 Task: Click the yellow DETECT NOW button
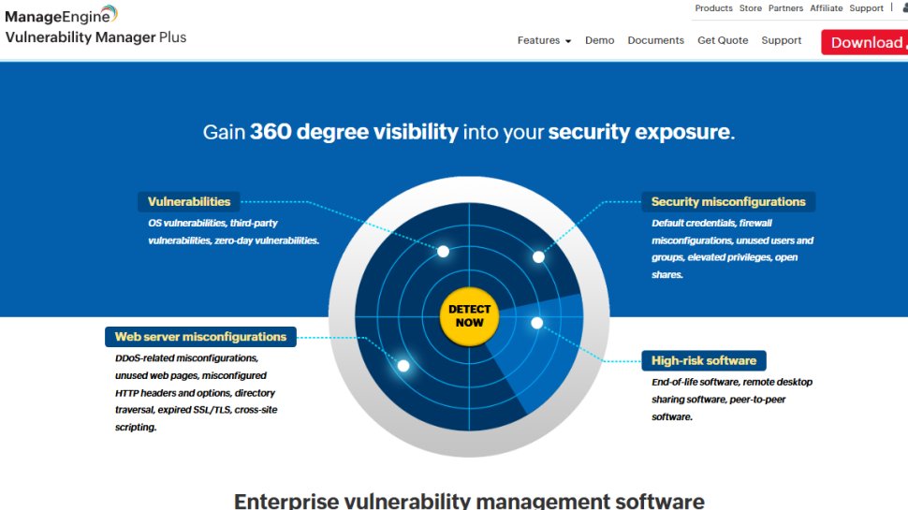pos(469,316)
